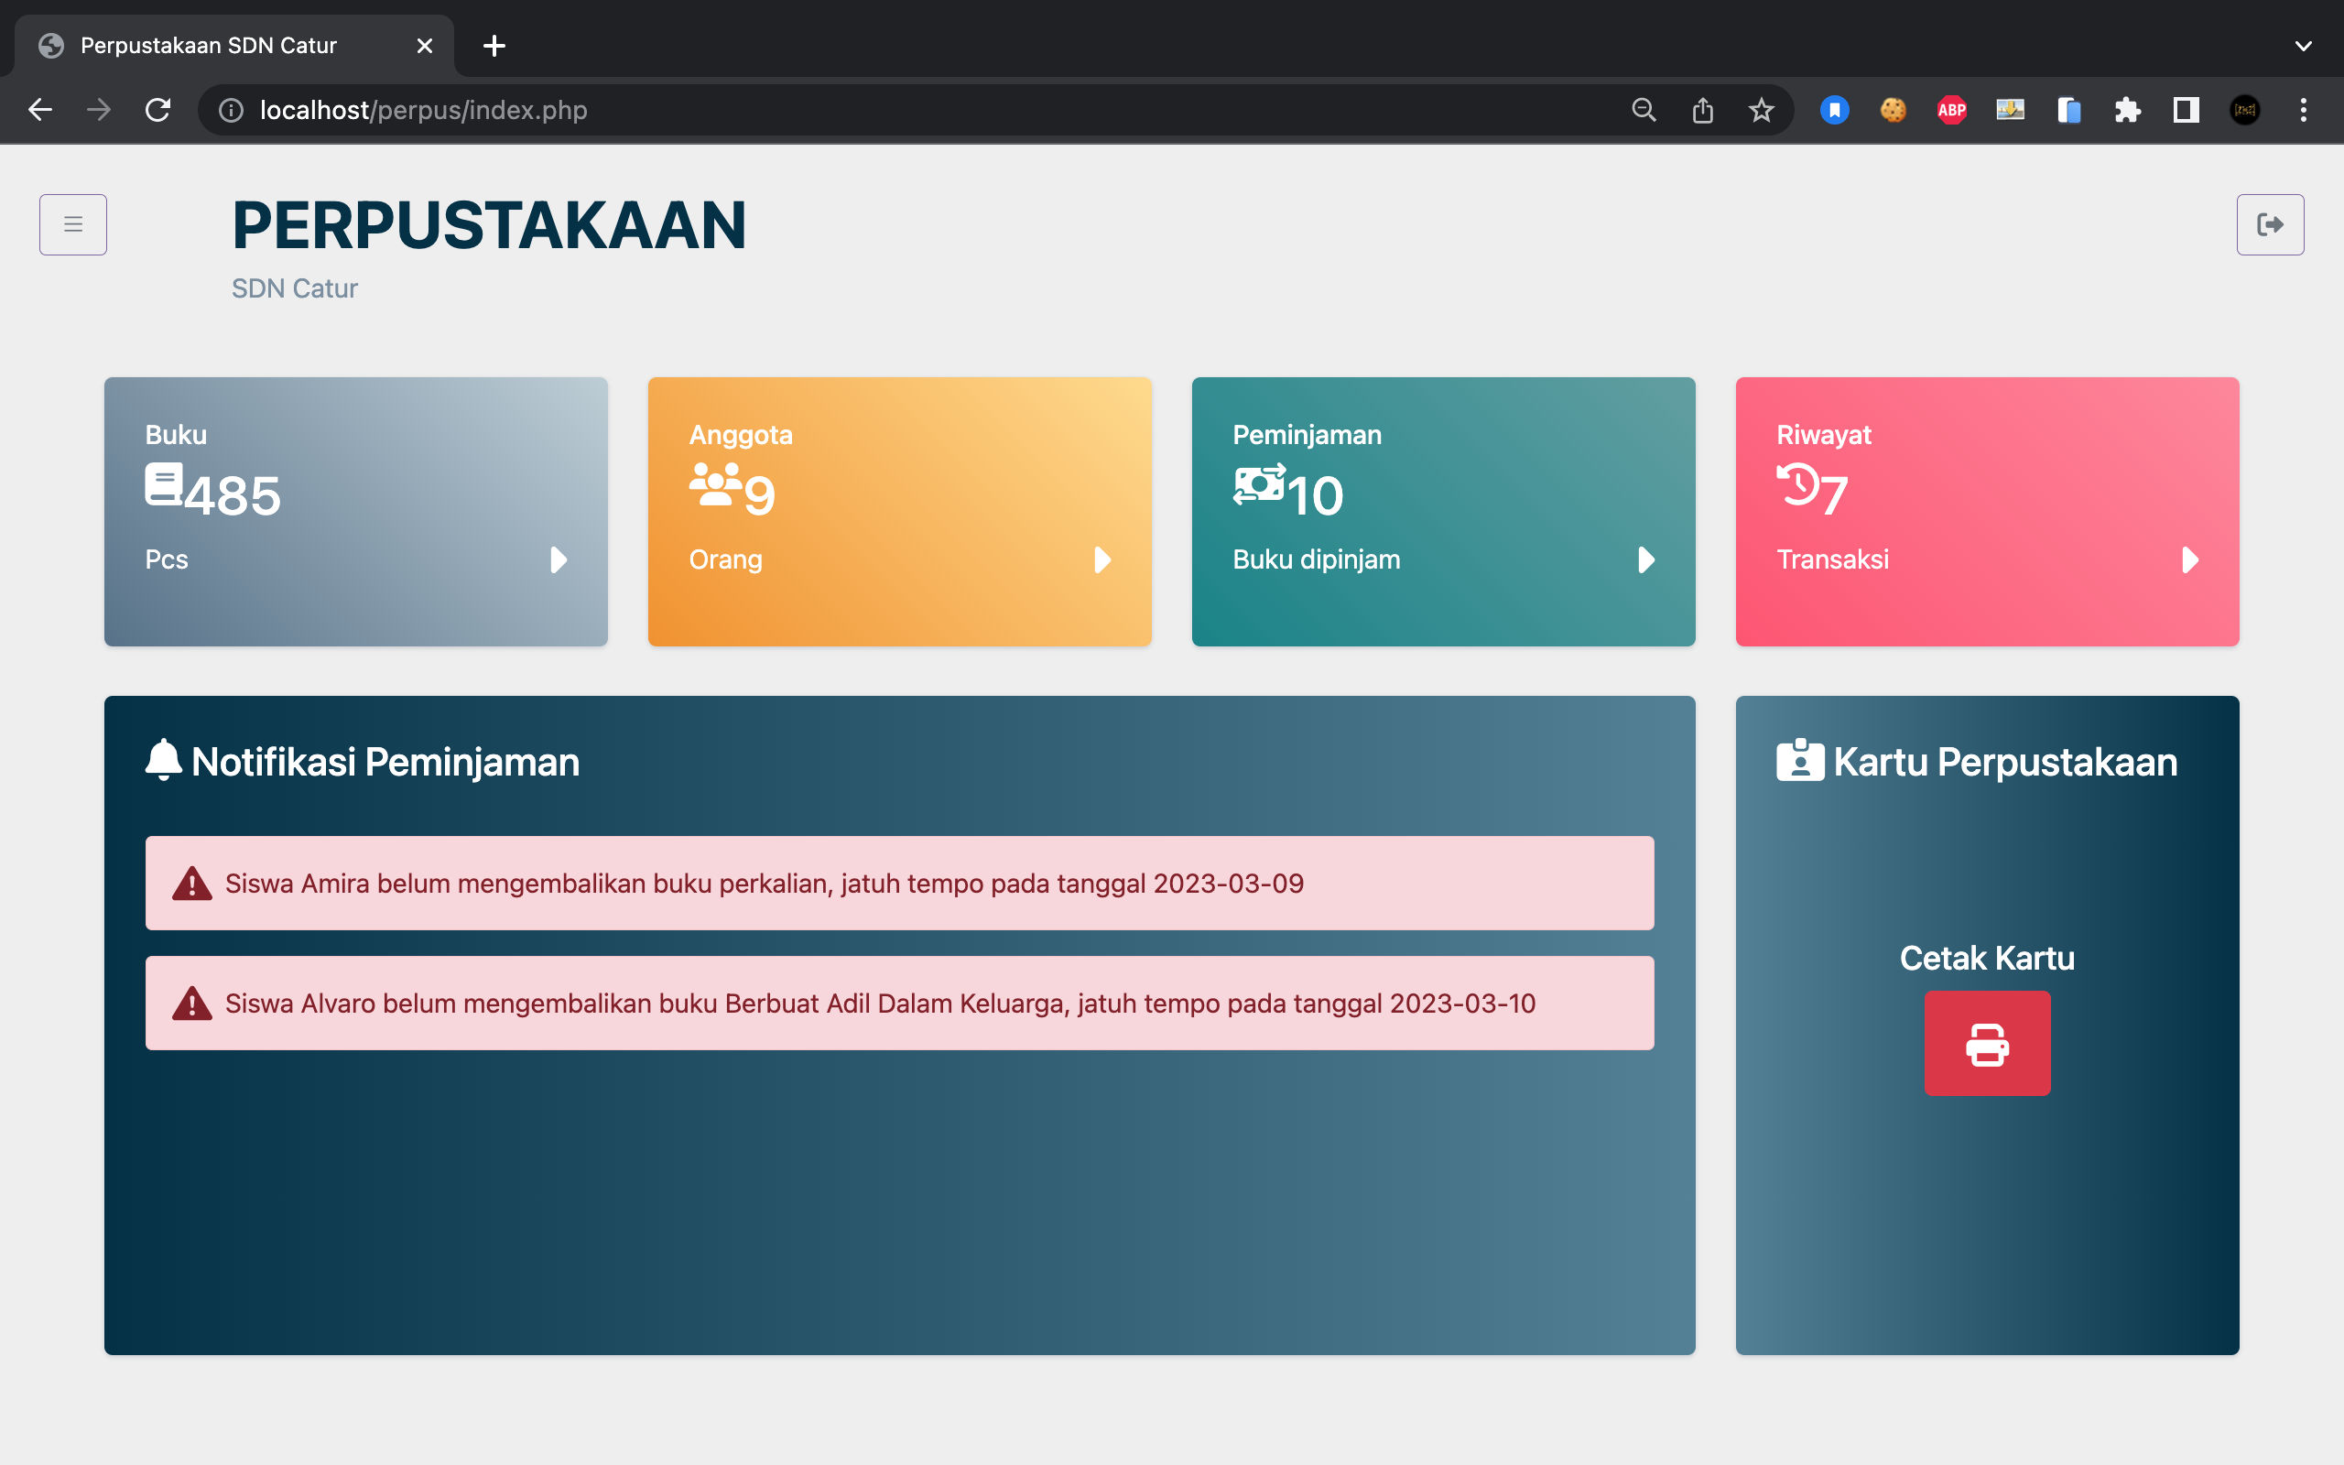Image resolution: width=2344 pixels, height=1465 pixels.
Task: Toggle the bookmark star for this page
Action: click(1761, 110)
